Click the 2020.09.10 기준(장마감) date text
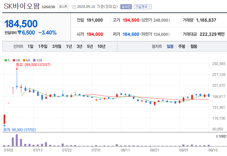Image resolution: width=227 pixels, height=156 pixels. (97, 7)
